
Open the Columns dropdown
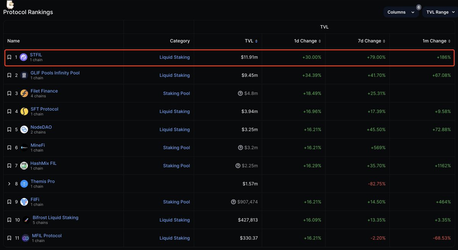point(401,12)
